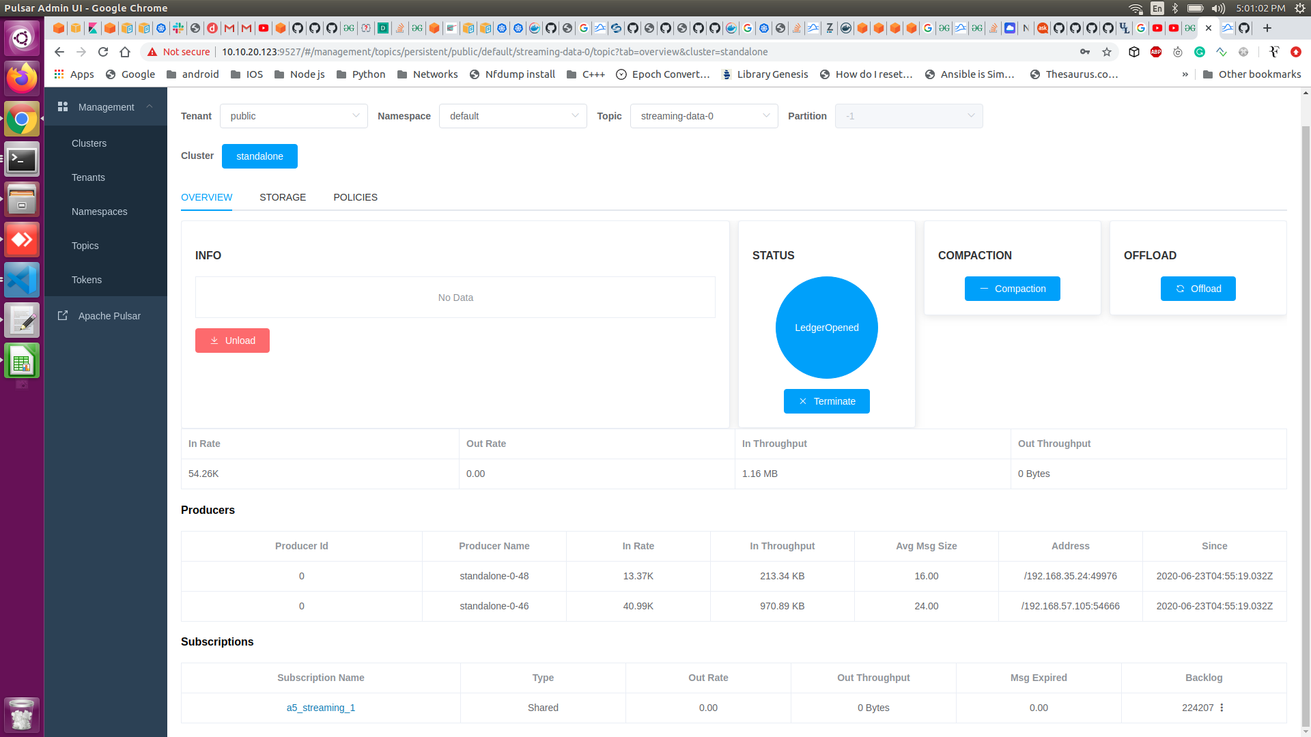This screenshot has height=737, width=1311.
Task: Click the Management grid icon in sidebar
Action: [x=62, y=106]
